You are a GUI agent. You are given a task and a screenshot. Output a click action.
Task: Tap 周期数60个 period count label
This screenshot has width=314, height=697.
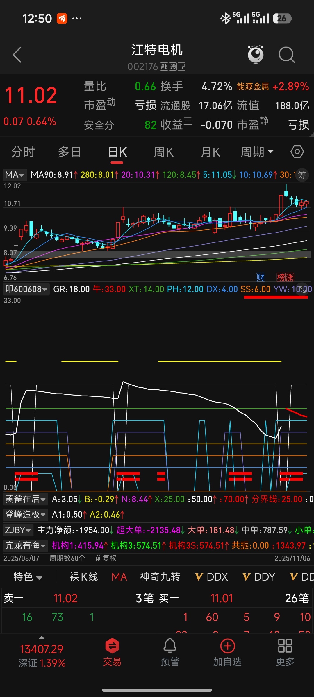(x=67, y=558)
